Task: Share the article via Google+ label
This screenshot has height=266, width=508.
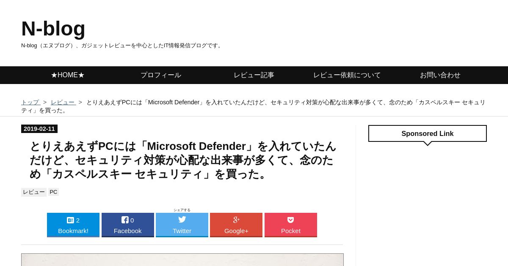Action: 236,231
